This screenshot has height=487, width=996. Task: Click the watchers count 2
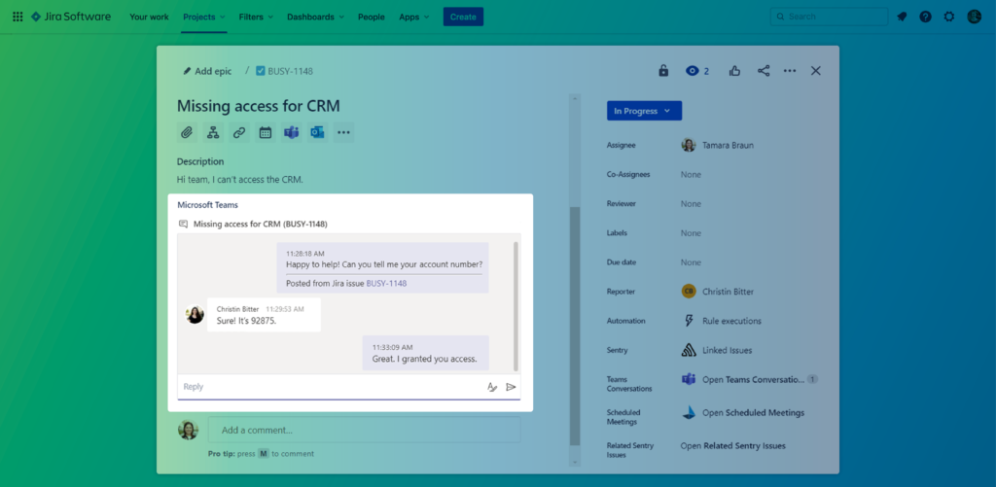pyautogui.click(x=706, y=71)
